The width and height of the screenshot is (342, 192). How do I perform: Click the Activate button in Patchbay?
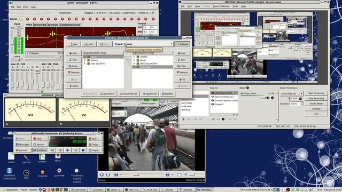pyautogui.click(x=182, y=44)
